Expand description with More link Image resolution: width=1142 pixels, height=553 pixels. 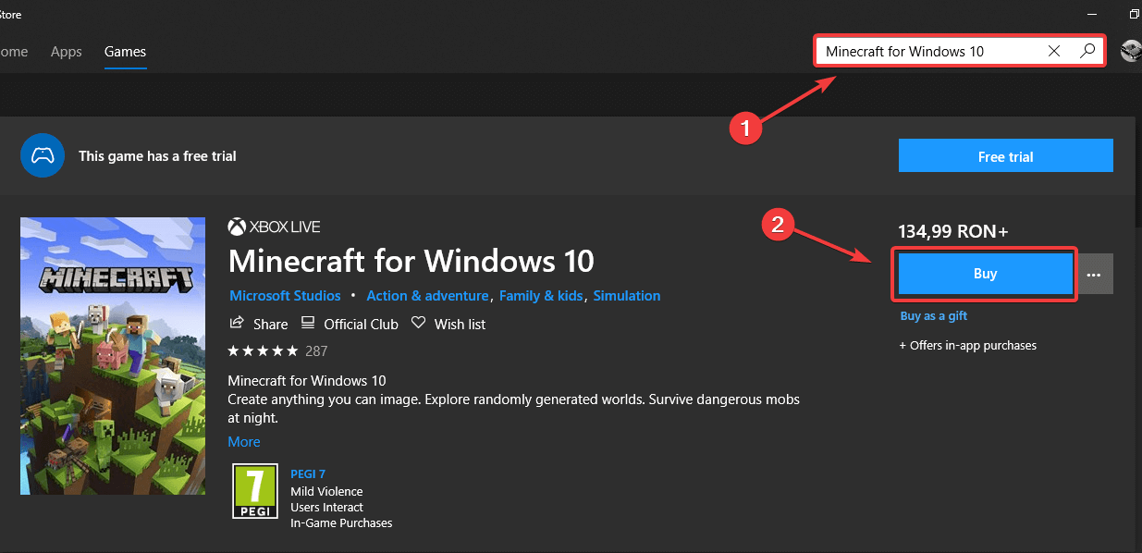pos(244,442)
